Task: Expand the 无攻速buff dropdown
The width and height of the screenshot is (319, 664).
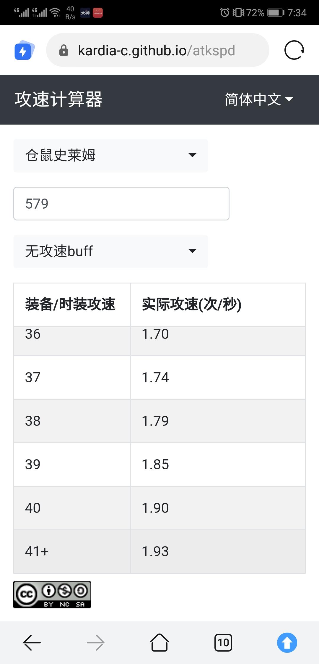Action: click(x=111, y=251)
